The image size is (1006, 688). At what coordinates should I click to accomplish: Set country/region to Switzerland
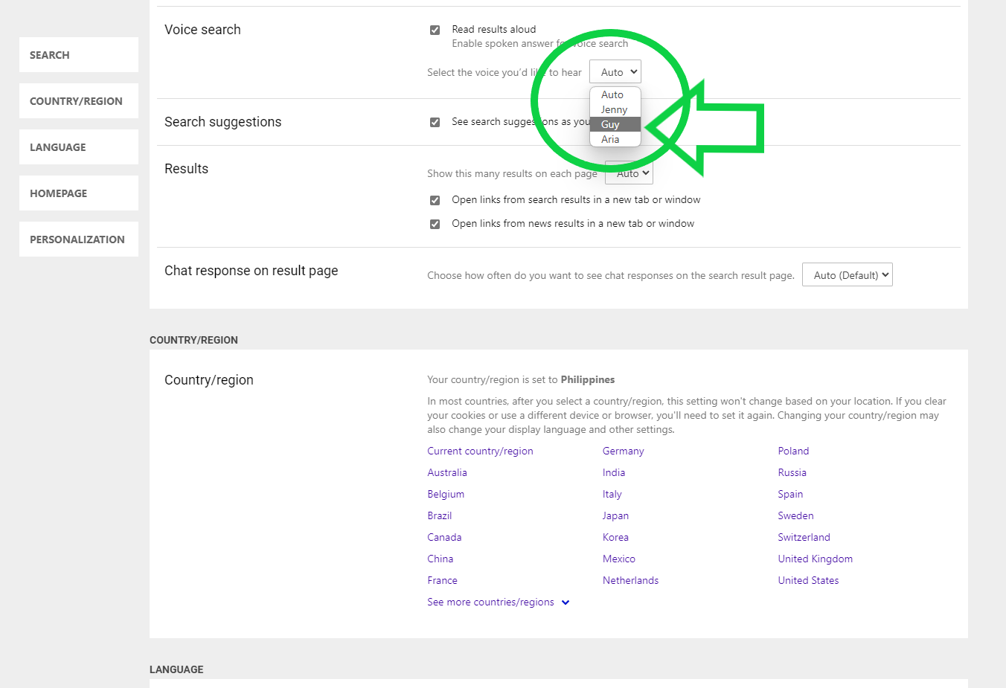point(804,537)
